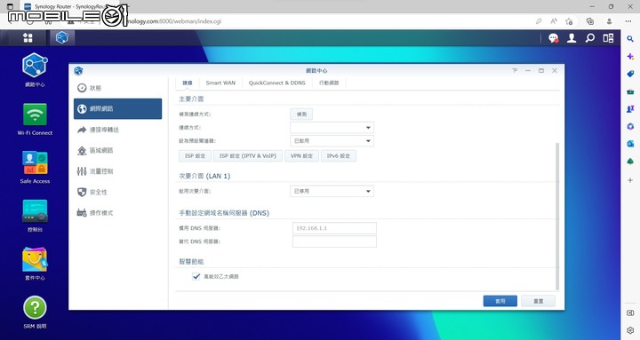Open Operation Modes in sidebar
640x340 pixels.
point(117,213)
